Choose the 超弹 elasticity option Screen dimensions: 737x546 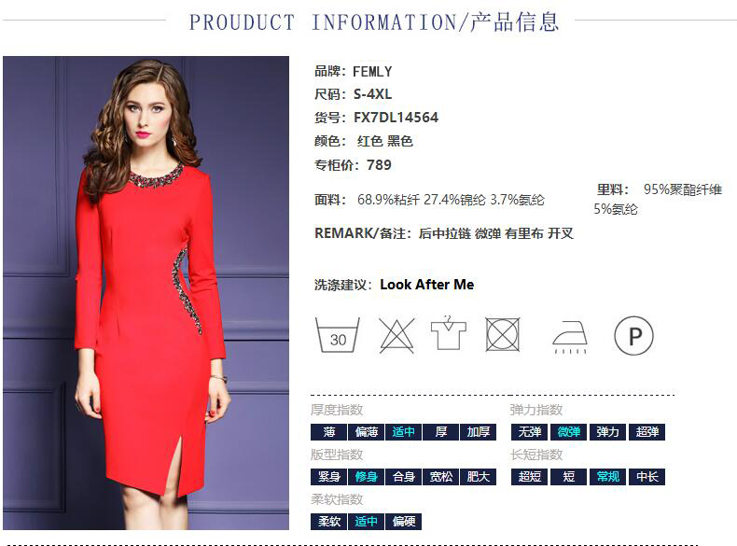(647, 432)
